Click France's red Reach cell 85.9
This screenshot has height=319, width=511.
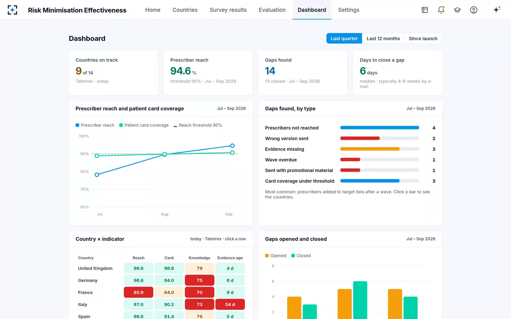click(x=138, y=292)
